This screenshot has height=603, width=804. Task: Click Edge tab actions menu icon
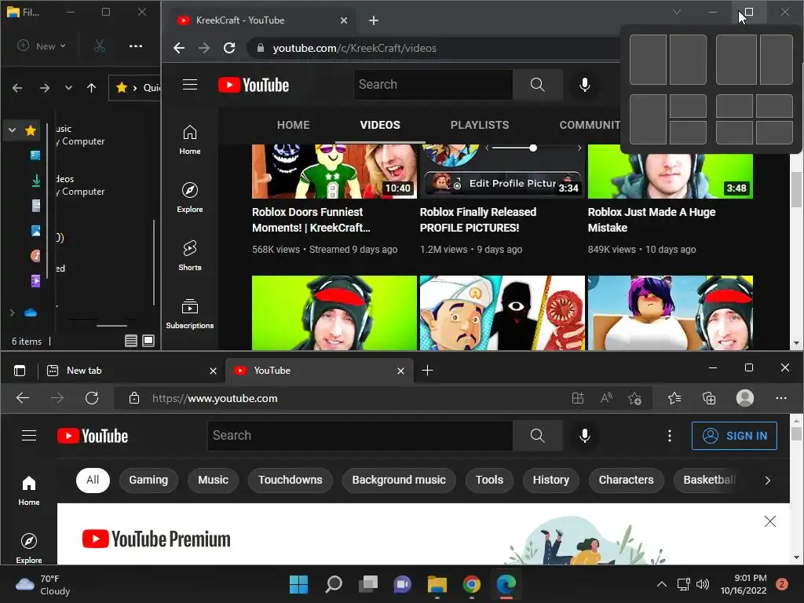[20, 371]
